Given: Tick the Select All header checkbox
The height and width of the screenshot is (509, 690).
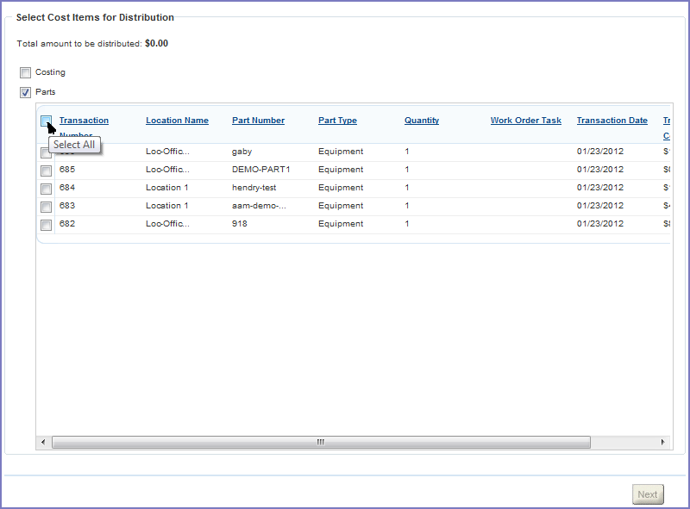Looking at the screenshot, I should (46, 121).
